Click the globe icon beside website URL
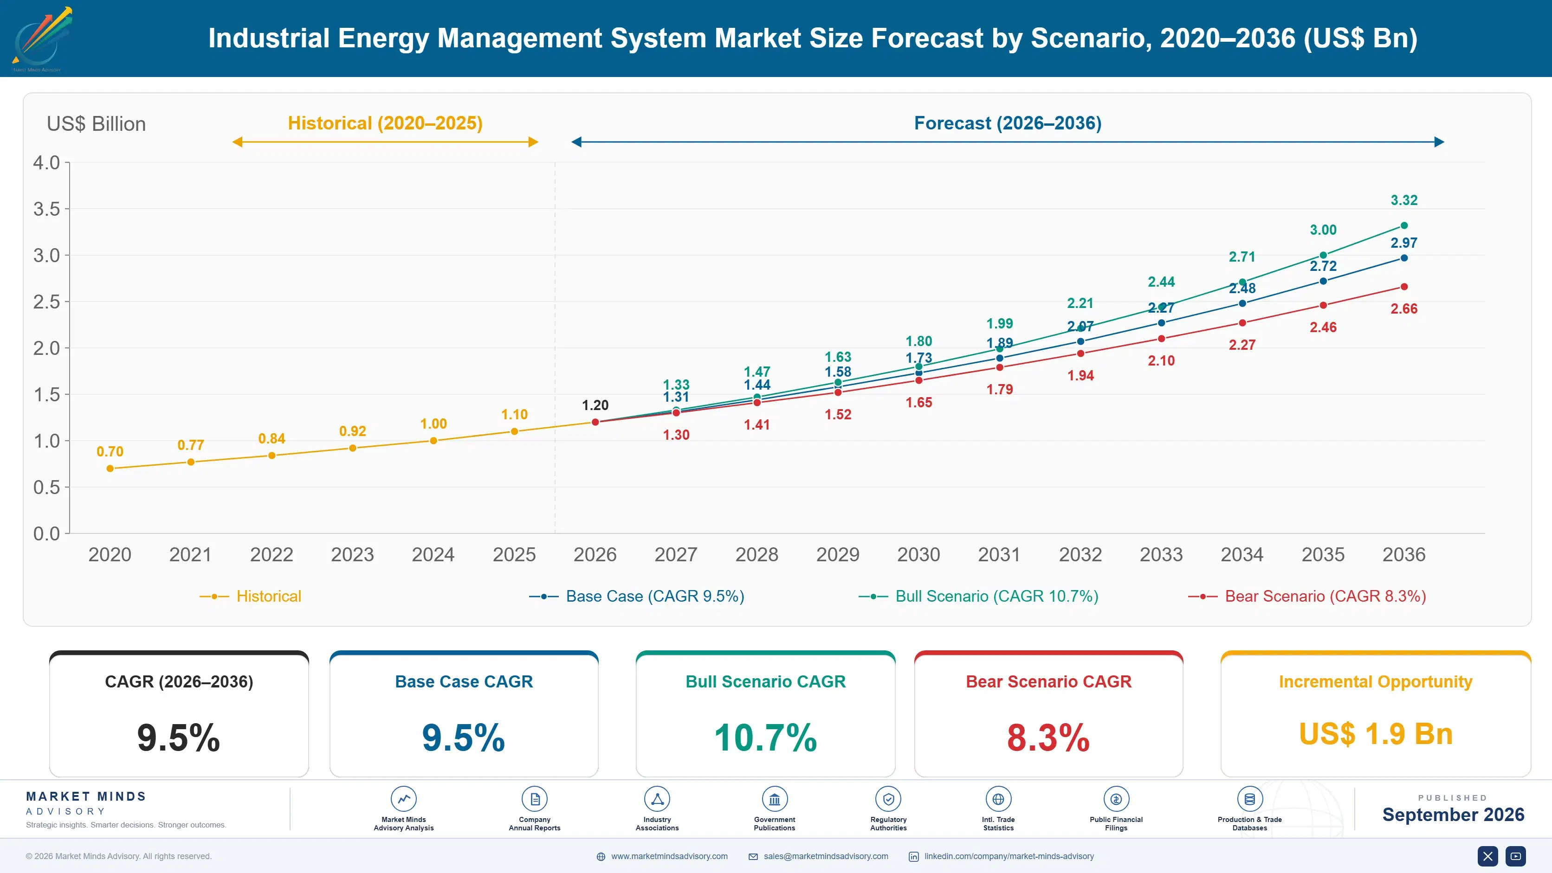The width and height of the screenshot is (1552, 873). (601, 857)
